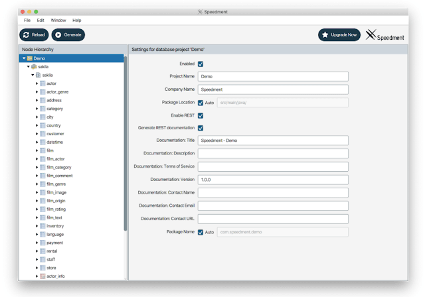Click the category table icon
The image size is (425, 297).
42,109
